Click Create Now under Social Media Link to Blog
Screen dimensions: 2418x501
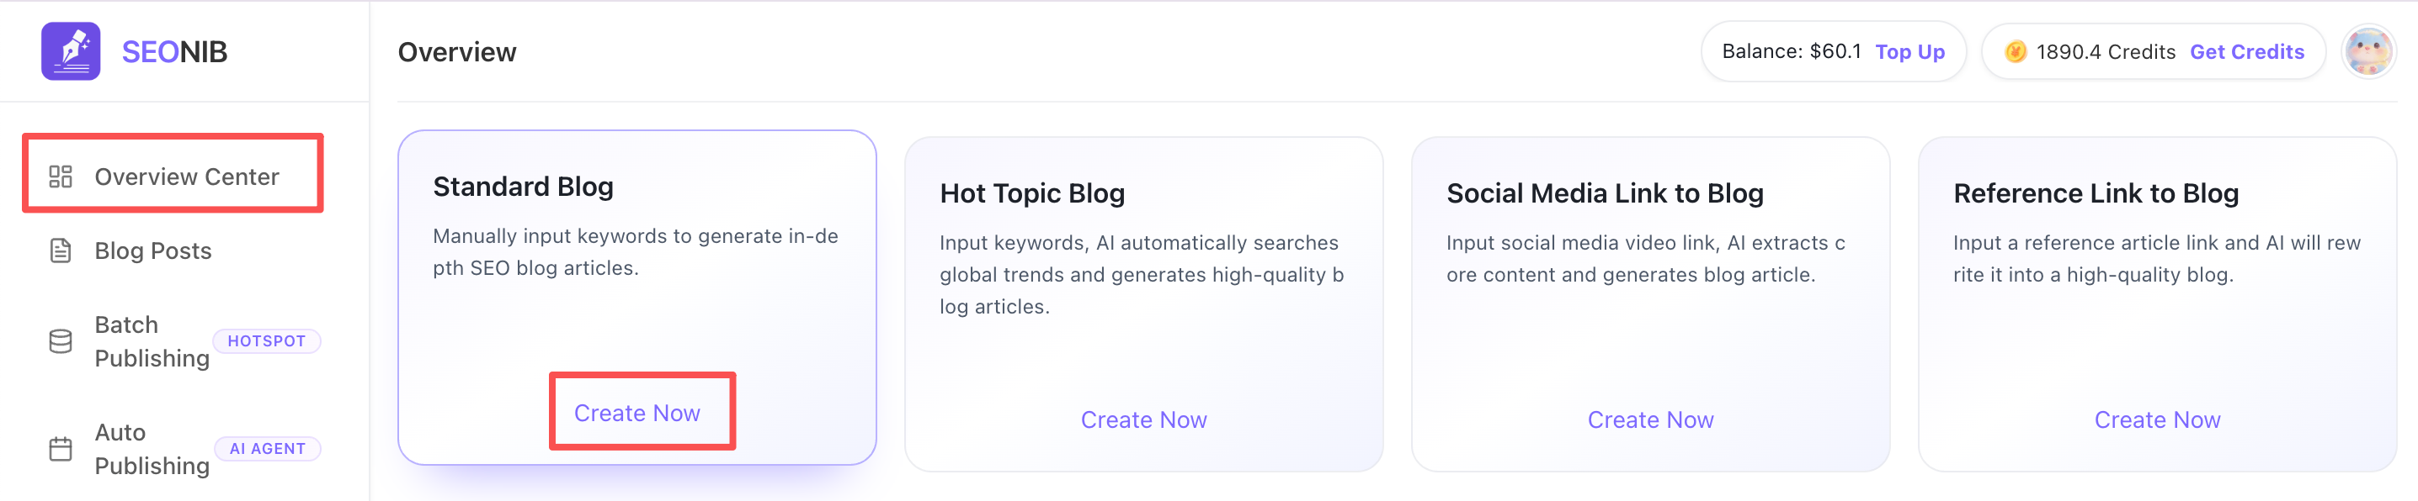click(1650, 419)
